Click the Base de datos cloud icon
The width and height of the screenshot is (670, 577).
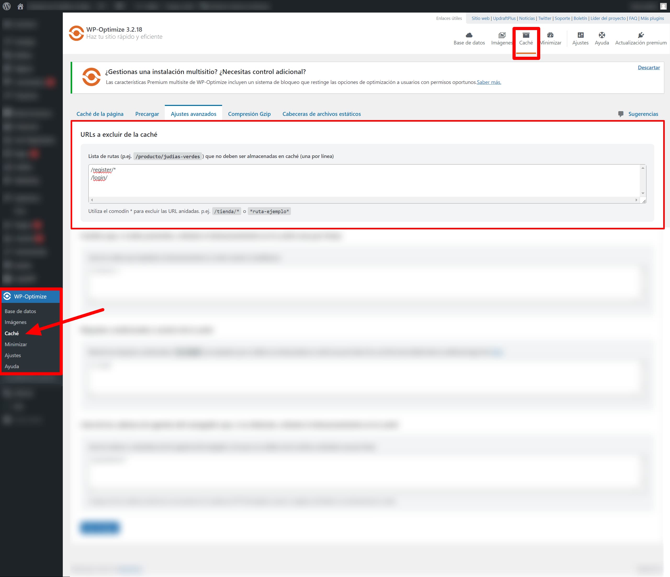(x=469, y=35)
